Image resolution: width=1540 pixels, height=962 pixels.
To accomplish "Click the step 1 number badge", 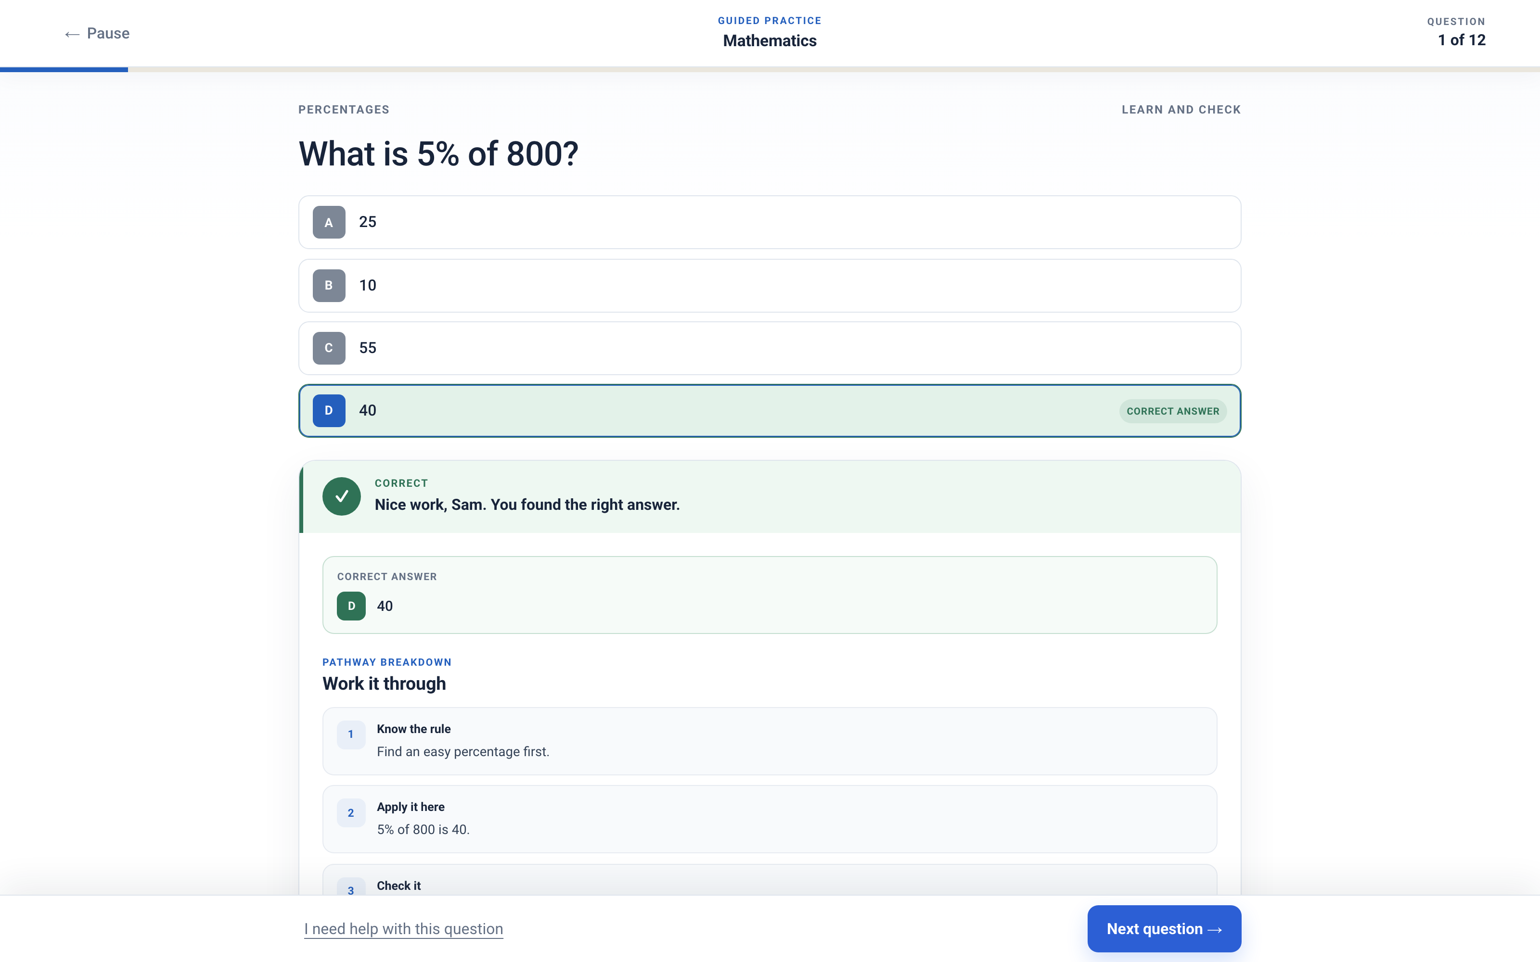I will [x=351, y=734].
